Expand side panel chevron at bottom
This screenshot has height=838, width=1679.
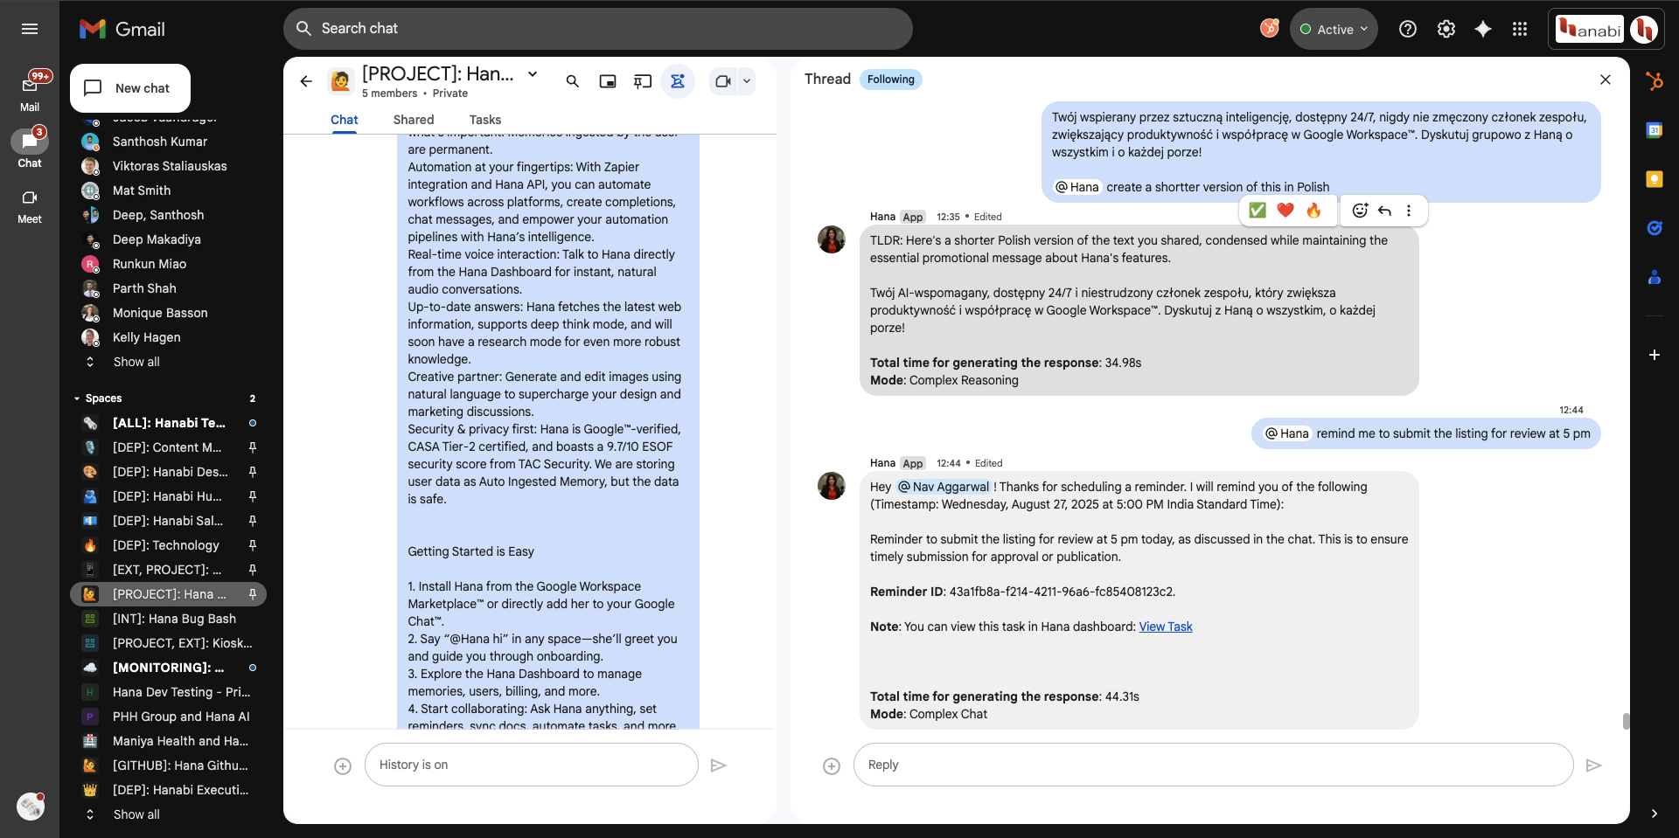1655,814
